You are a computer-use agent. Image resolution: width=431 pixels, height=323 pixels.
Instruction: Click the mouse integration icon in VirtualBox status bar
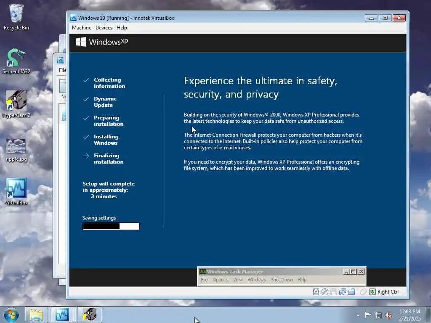tap(363, 292)
